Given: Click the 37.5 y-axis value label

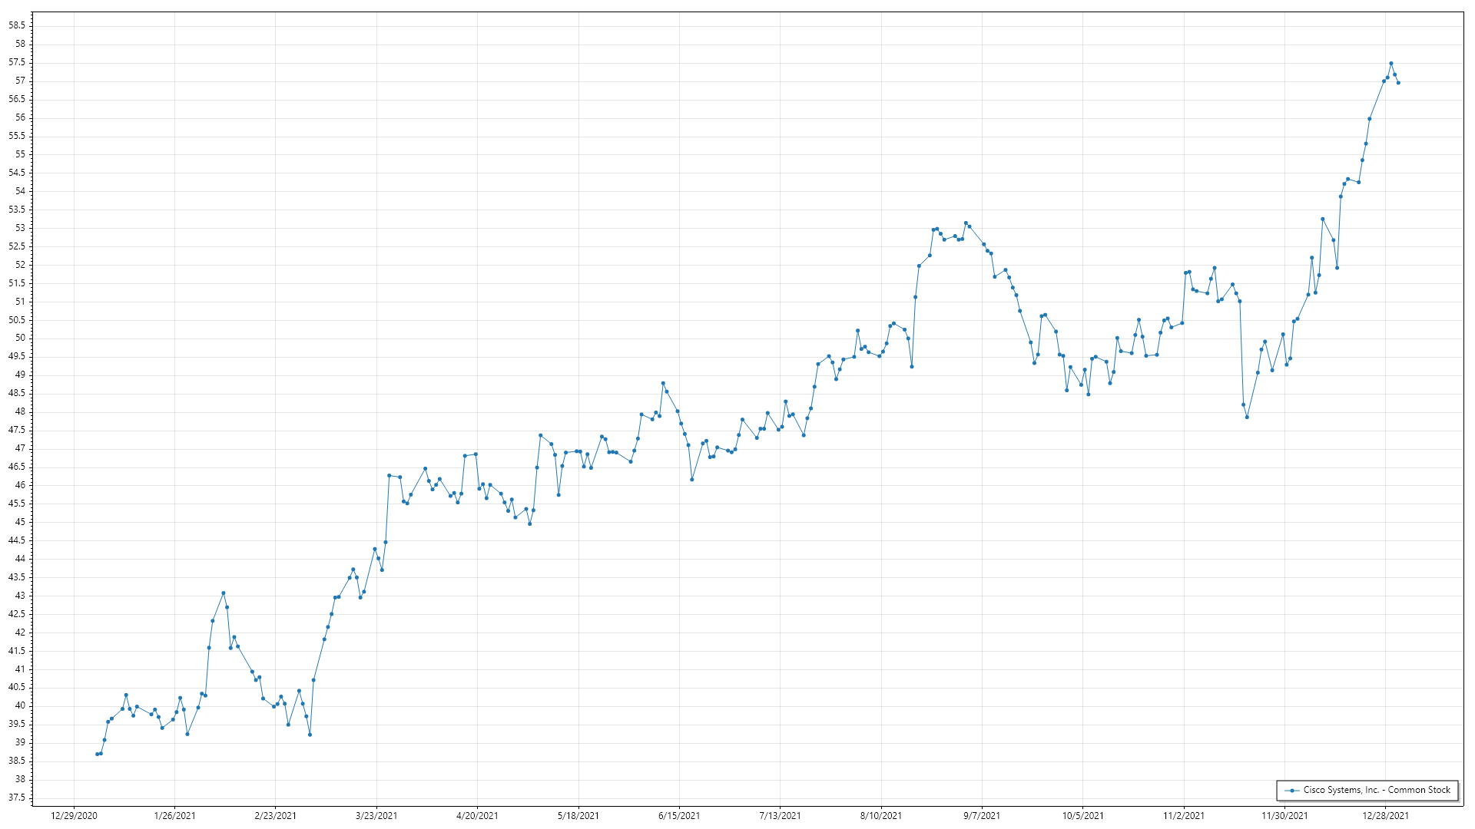Looking at the screenshot, I should (x=17, y=798).
